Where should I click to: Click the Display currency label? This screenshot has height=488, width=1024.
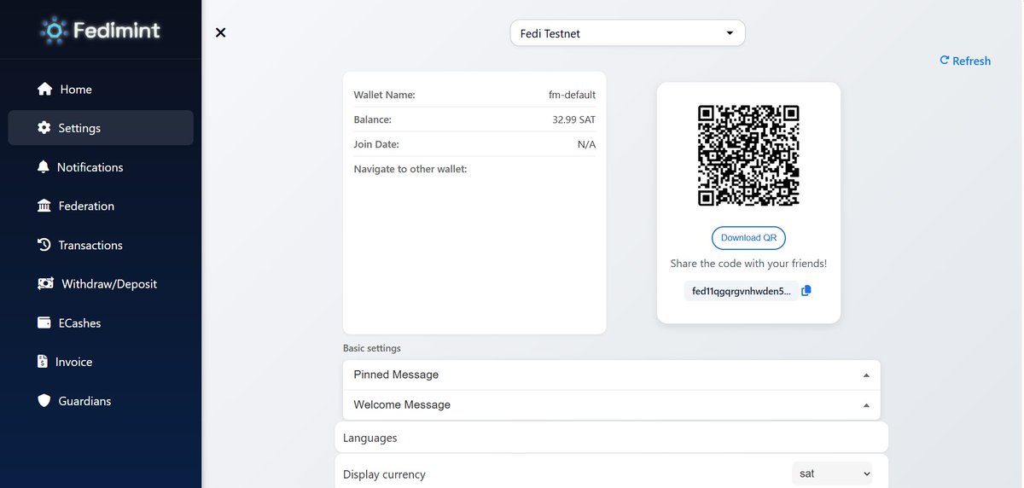coord(384,474)
